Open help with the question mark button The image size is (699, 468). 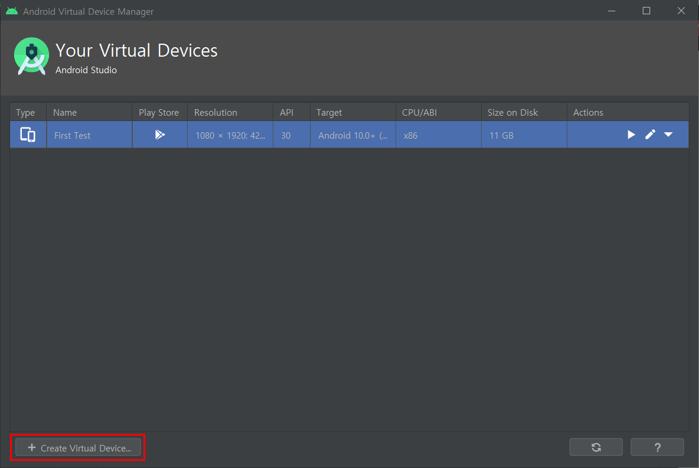click(x=657, y=447)
